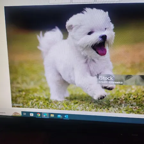The image size is (144, 144).
Task: Click the gray watermark banner's right end
Action: tap(139, 80)
